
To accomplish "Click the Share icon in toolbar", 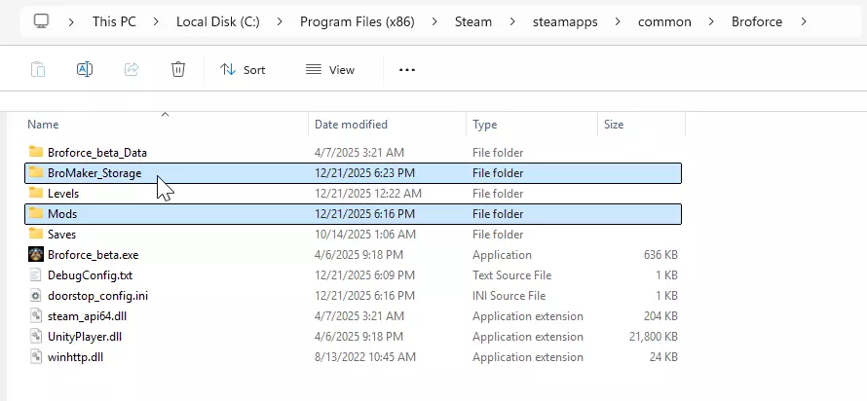I will coord(132,69).
